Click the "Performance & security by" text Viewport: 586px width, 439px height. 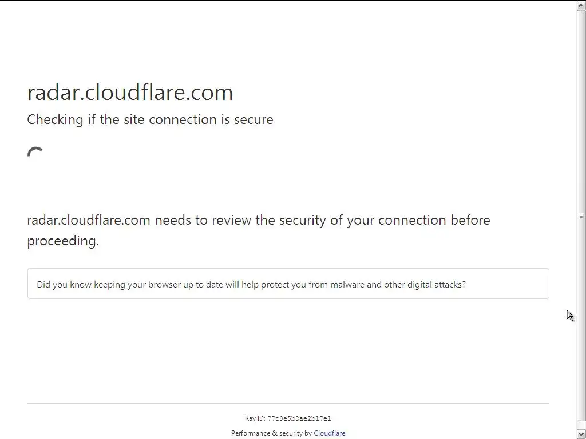pos(271,433)
